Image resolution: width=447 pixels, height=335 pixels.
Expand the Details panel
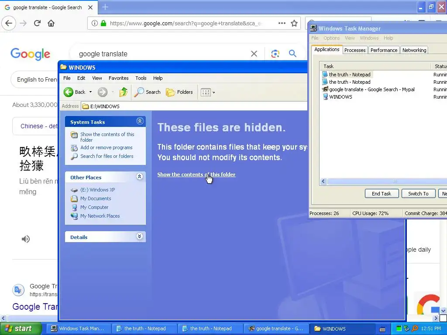pyautogui.click(x=140, y=236)
